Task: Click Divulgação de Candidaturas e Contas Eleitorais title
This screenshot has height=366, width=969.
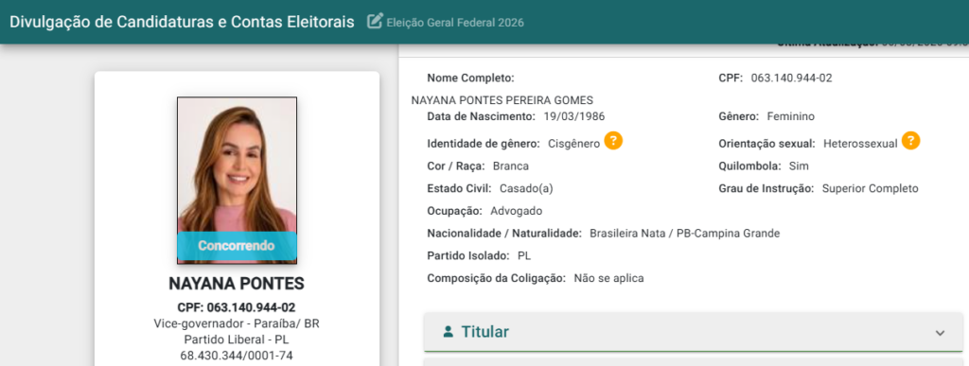Action: 182,22
